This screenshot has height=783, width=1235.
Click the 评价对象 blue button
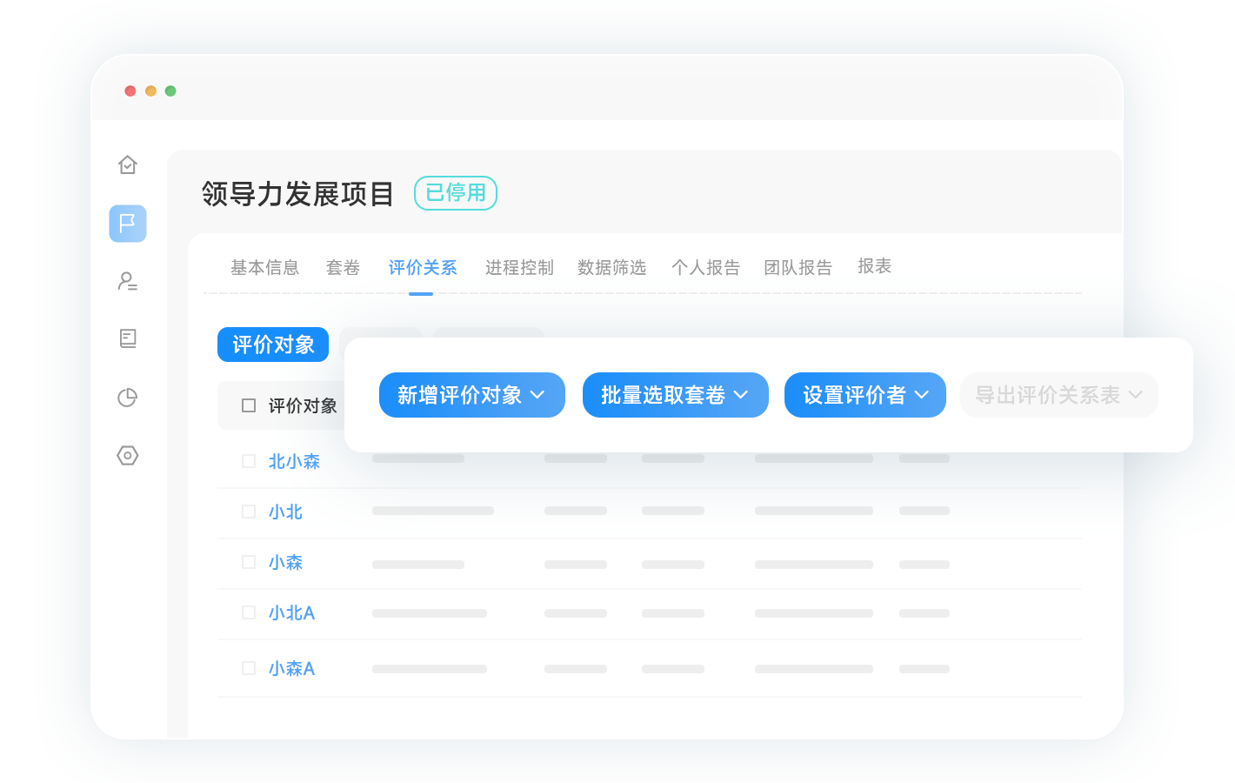(273, 345)
